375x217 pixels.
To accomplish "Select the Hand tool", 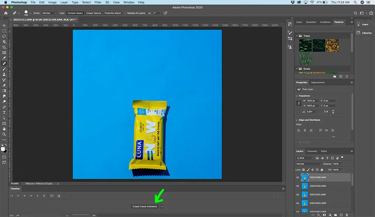I will [4, 129].
